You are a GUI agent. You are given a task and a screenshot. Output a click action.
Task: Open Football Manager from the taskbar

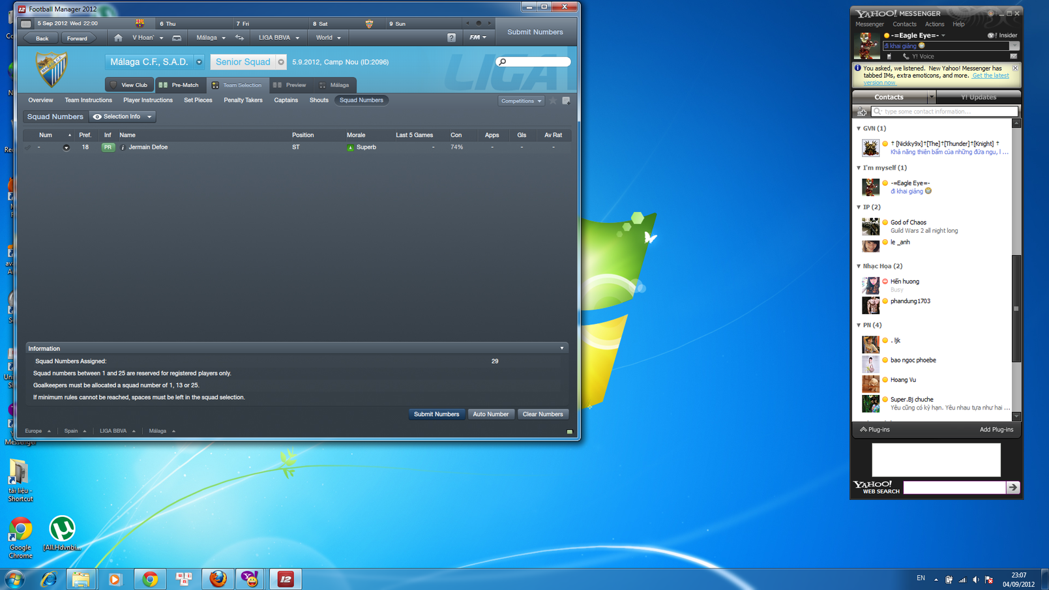[286, 579]
